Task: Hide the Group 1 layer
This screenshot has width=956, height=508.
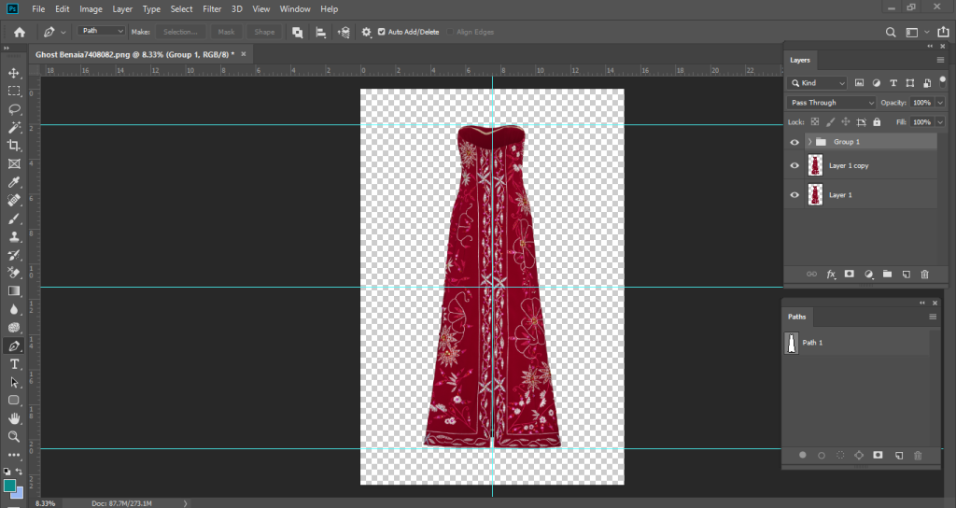Action: point(794,142)
